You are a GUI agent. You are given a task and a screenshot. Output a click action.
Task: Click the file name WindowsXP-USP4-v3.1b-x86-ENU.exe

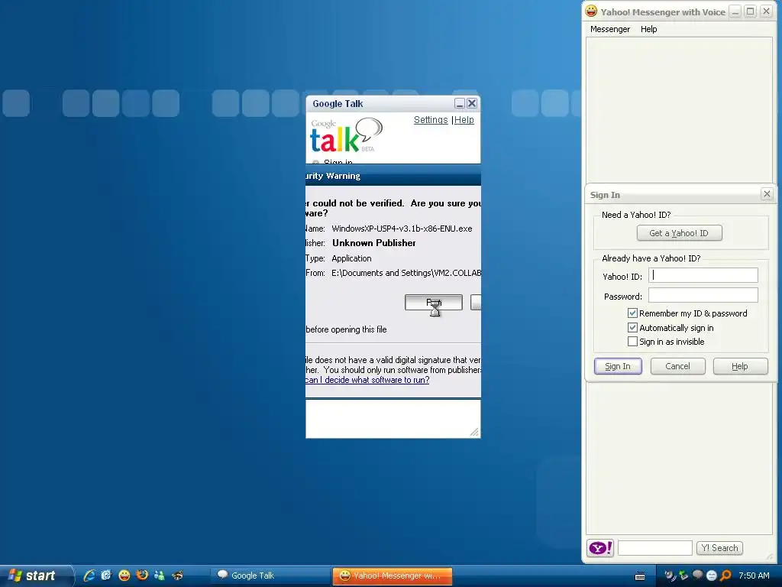pos(402,229)
